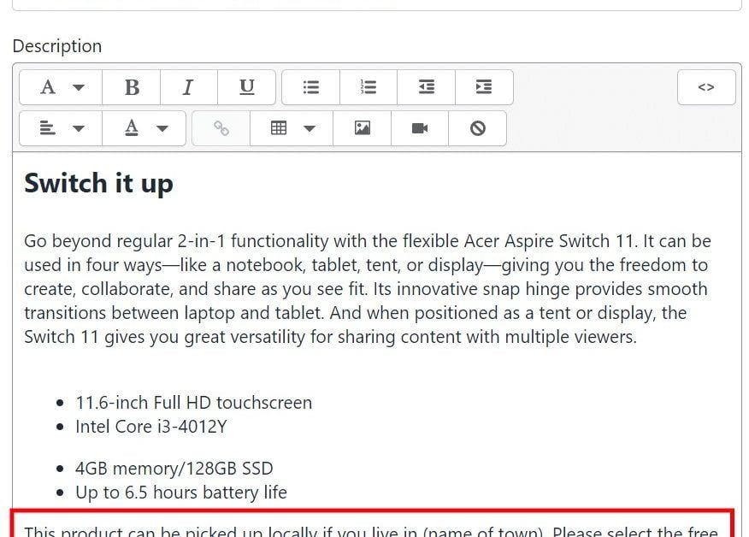Toggle bold formatting
The width and height of the screenshot is (749, 537).
(132, 87)
